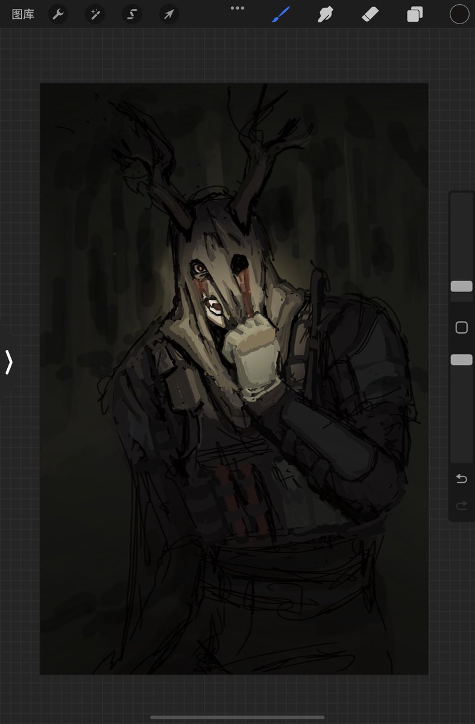Screen dimensions: 475x724
Task: Select the Selection S-ribbon tool
Action: click(x=132, y=14)
